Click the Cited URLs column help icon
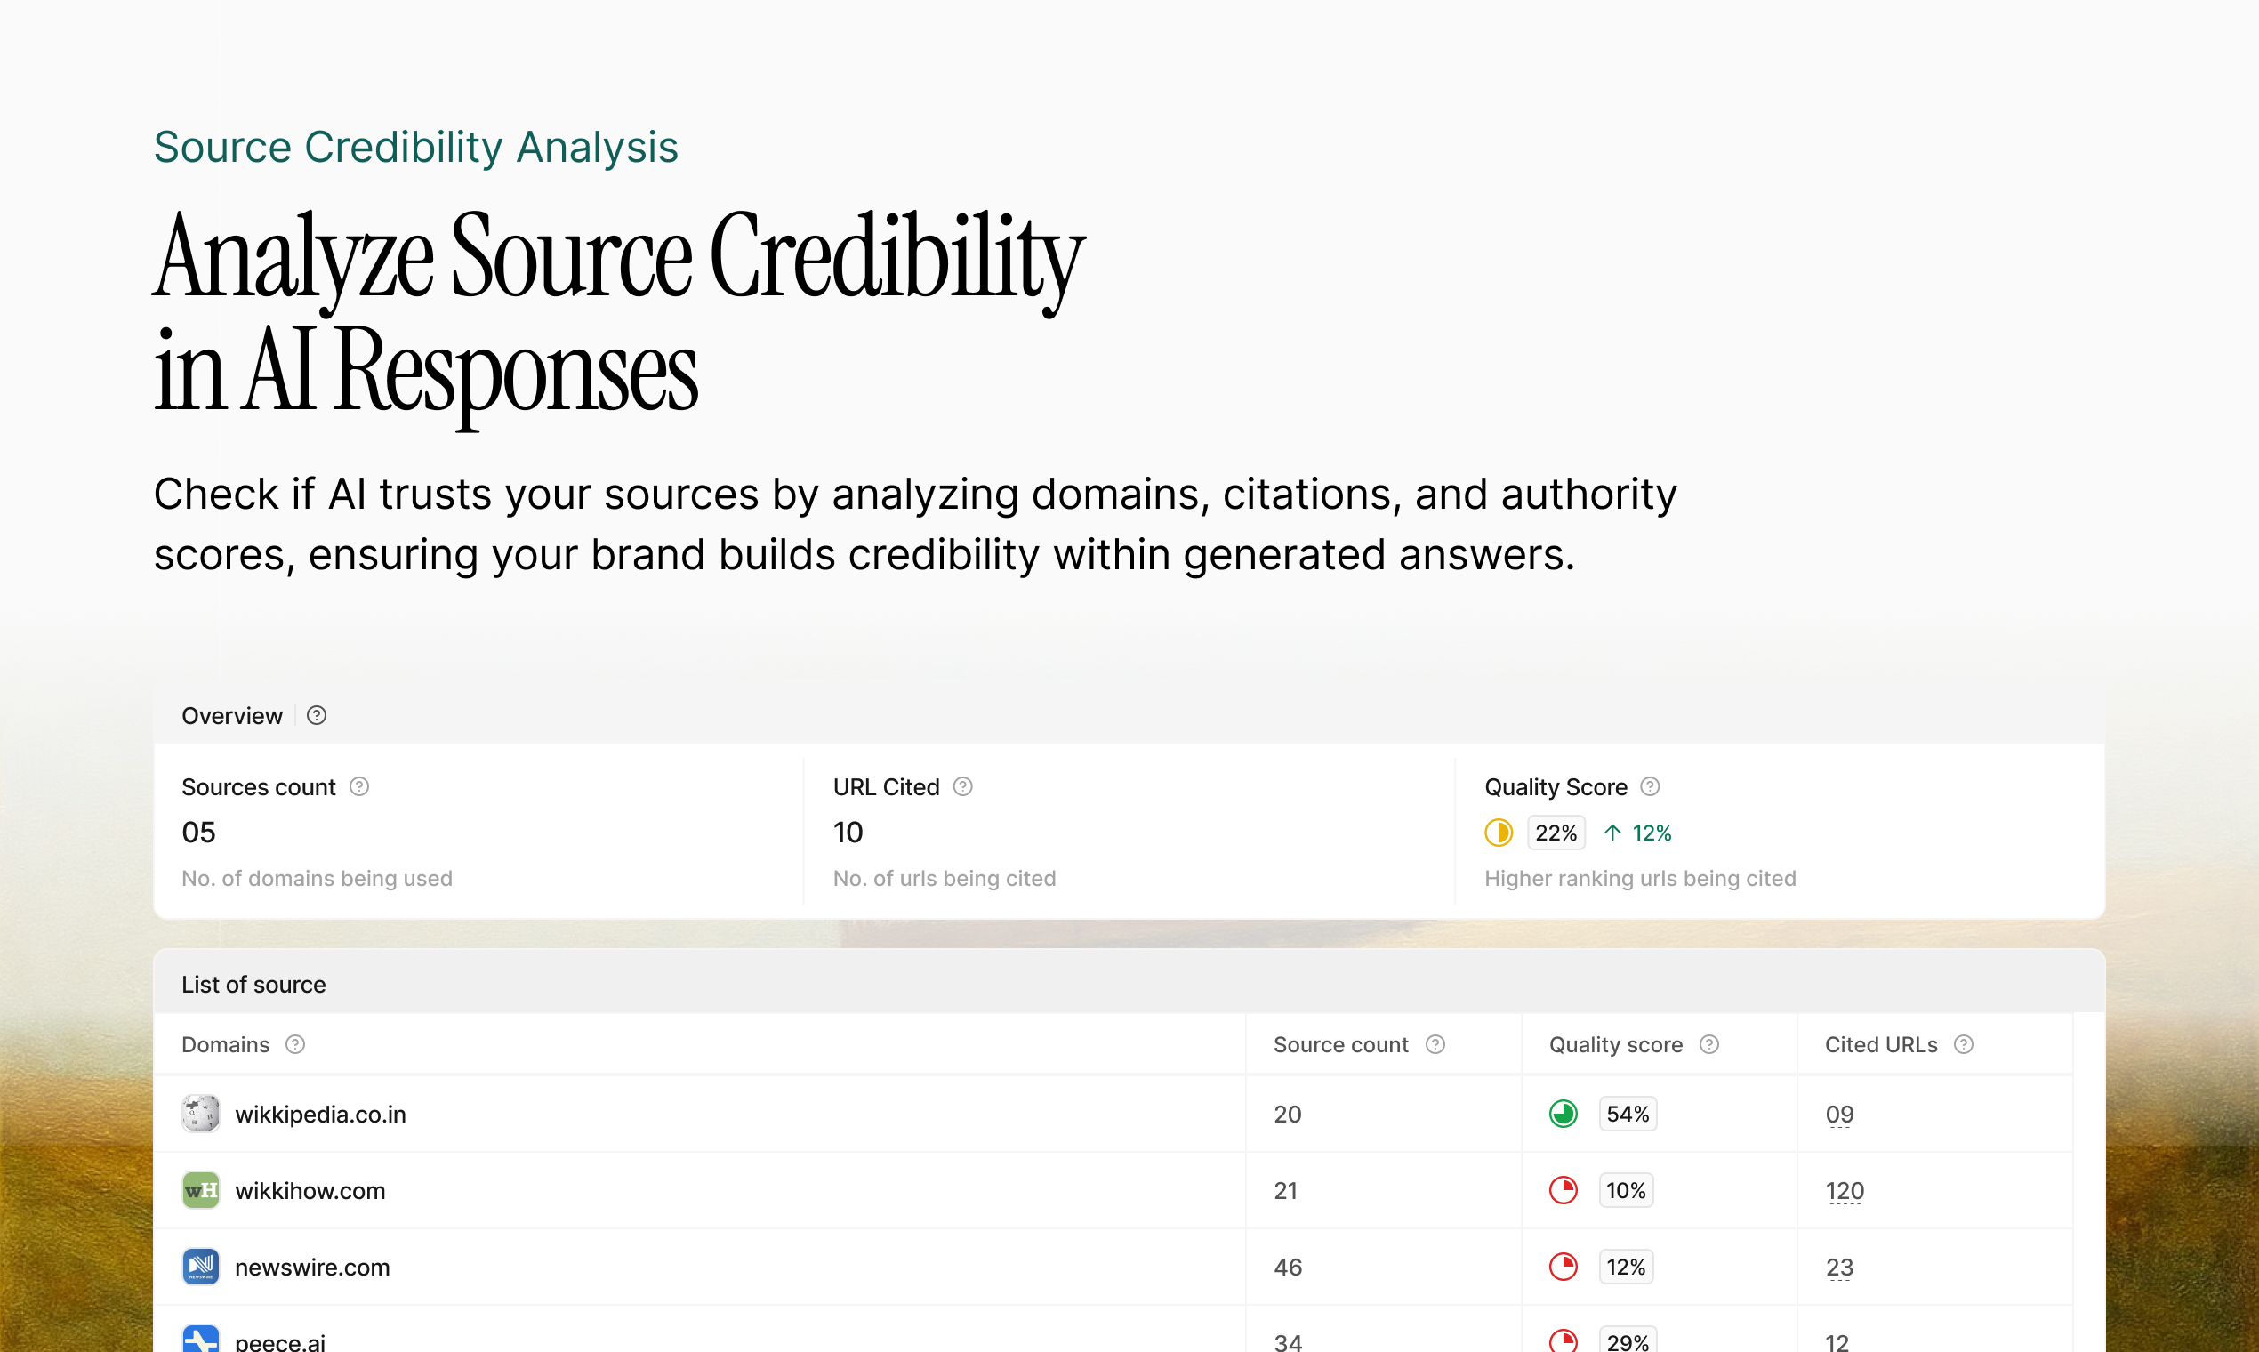 [1964, 1044]
